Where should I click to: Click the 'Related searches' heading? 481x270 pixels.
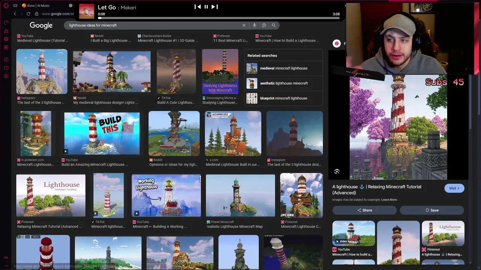262,55
